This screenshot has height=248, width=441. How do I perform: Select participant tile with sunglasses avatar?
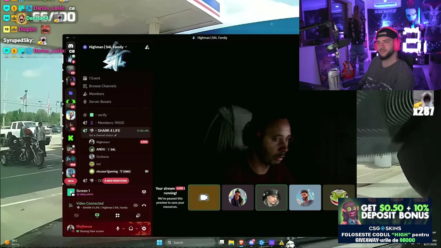[x=238, y=197]
